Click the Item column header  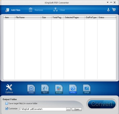coord(9,18)
